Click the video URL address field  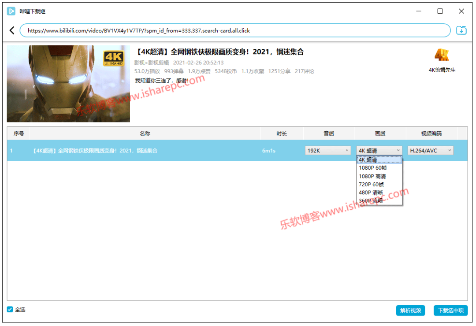click(235, 30)
